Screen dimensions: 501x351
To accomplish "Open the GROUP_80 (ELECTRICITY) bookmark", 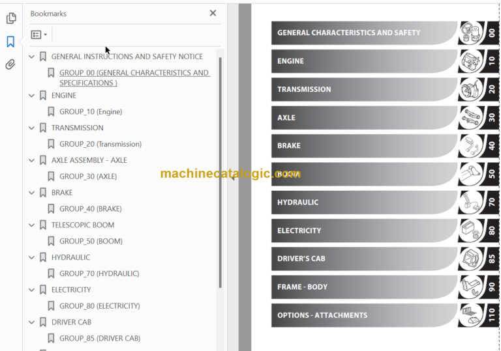I will click(x=100, y=306).
